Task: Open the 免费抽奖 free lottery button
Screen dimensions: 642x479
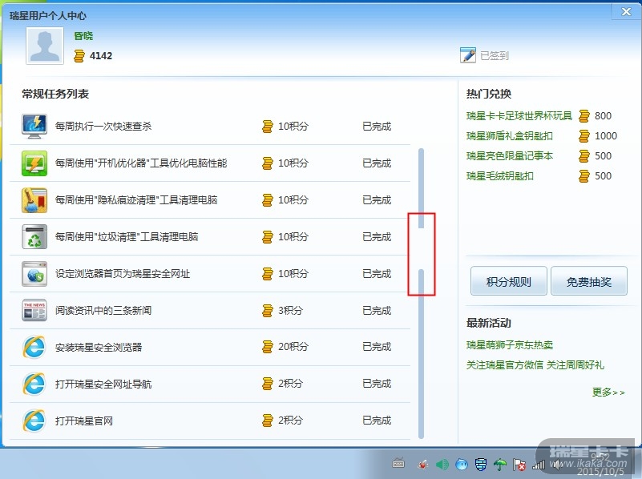Action: pos(589,281)
